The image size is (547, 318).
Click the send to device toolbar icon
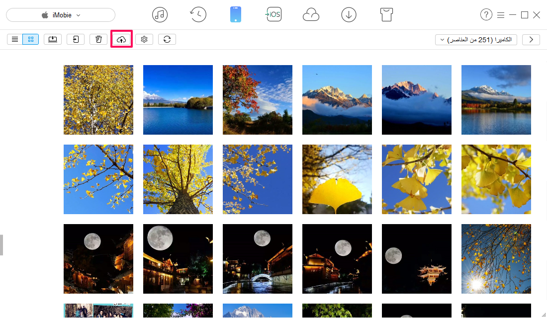[x=76, y=39]
